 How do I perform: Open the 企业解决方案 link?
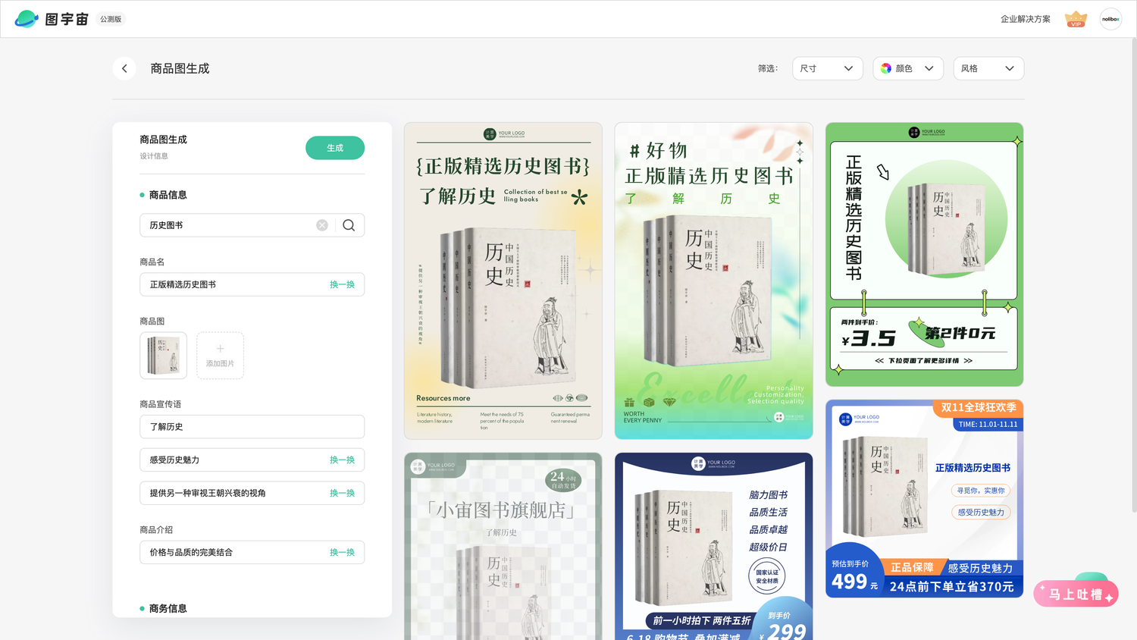[1025, 19]
